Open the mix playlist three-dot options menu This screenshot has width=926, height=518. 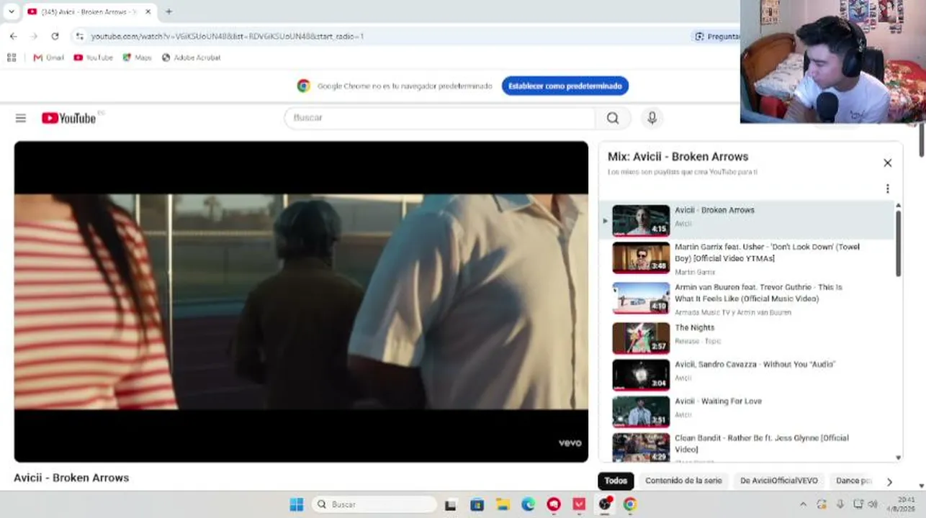click(888, 188)
